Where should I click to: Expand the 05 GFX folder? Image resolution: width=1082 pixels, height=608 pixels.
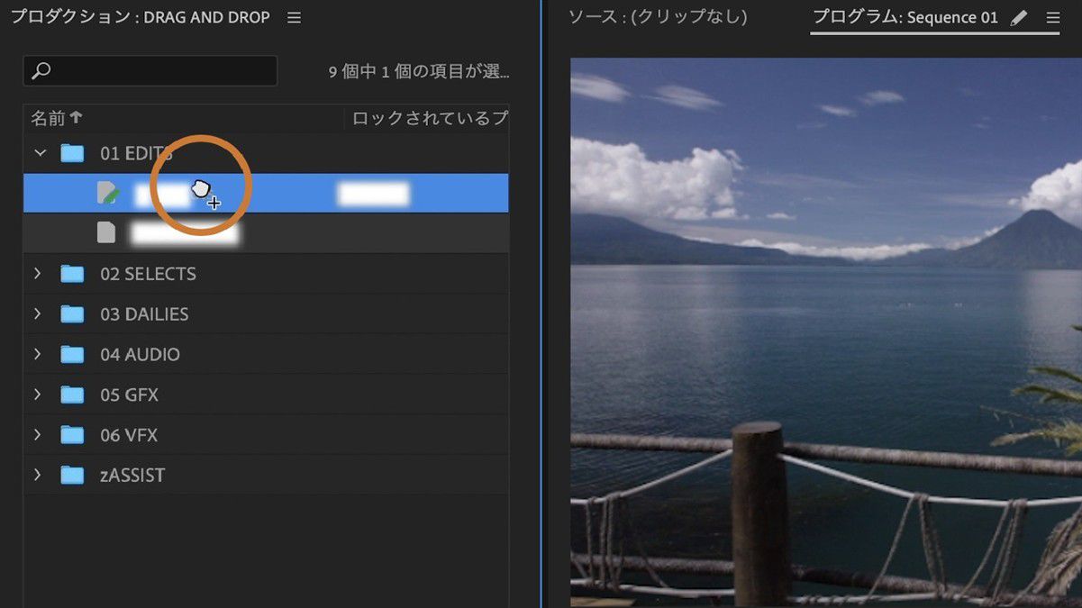38,394
